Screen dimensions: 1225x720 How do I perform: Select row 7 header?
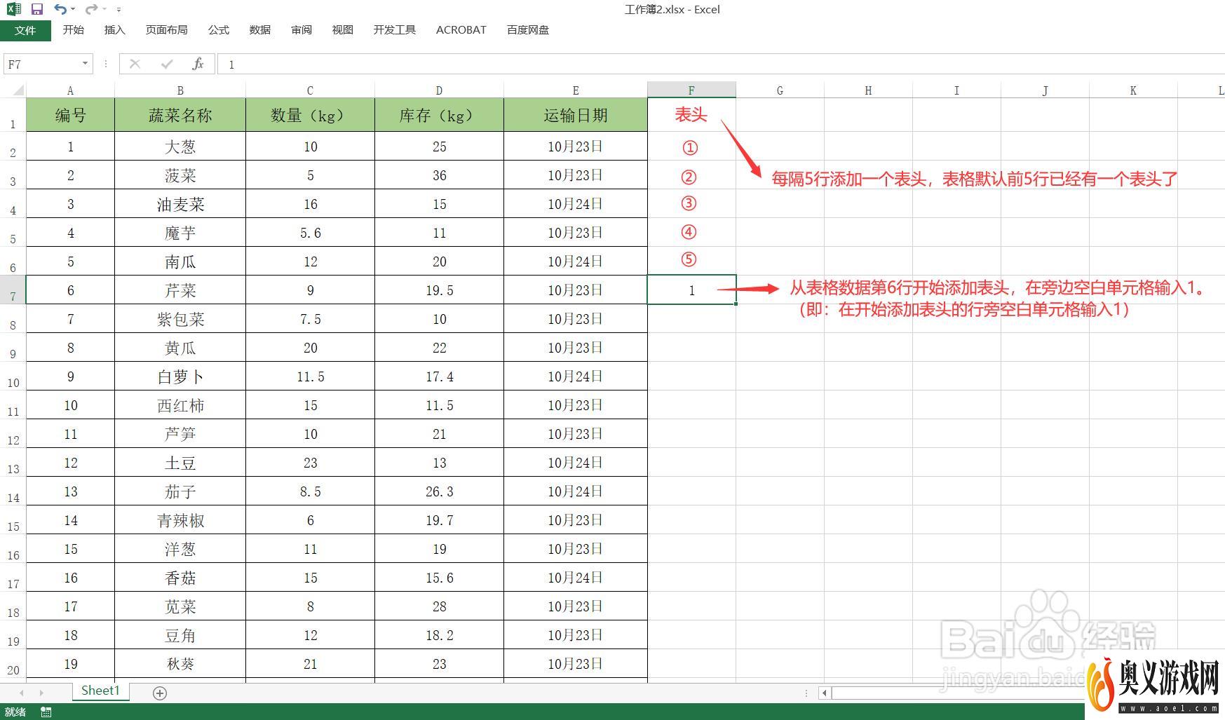pyautogui.click(x=13, y=290)
